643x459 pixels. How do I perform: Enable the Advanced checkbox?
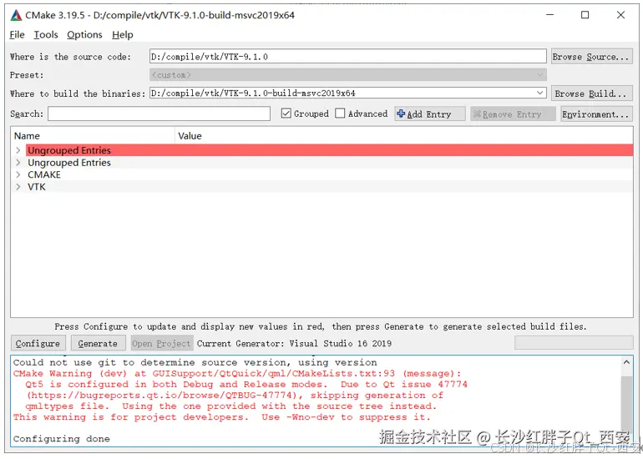click(340, 113)
